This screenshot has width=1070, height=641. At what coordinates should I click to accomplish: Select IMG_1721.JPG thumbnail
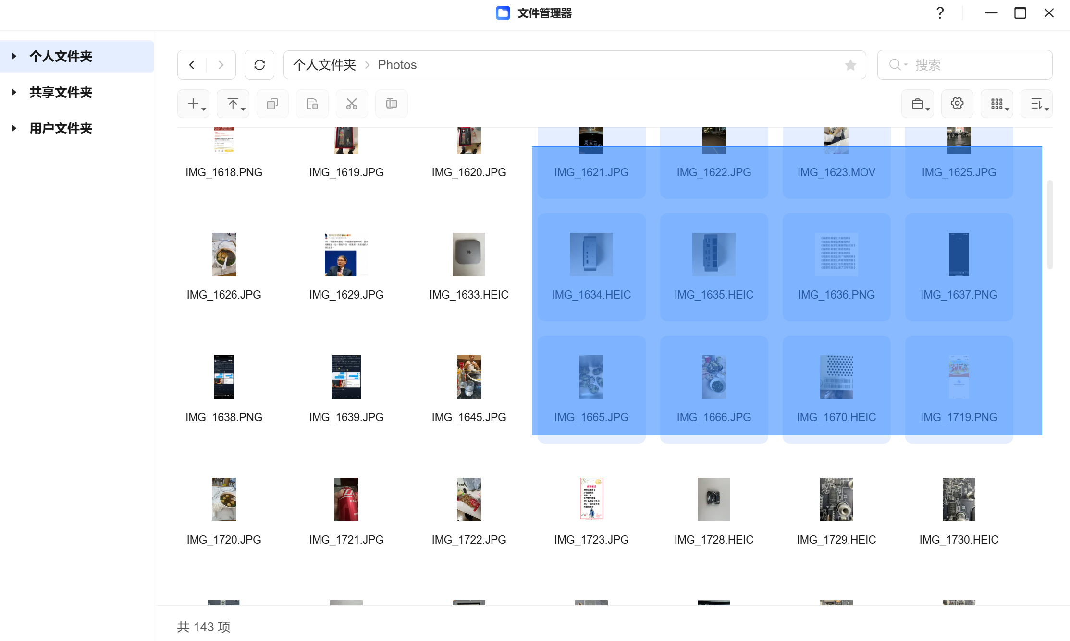tap(346, 499)
